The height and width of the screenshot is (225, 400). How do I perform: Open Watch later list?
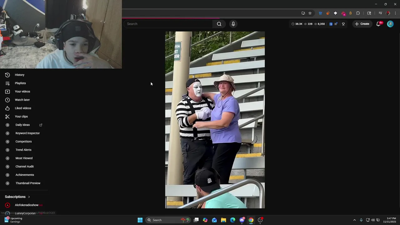pos(22,100)
